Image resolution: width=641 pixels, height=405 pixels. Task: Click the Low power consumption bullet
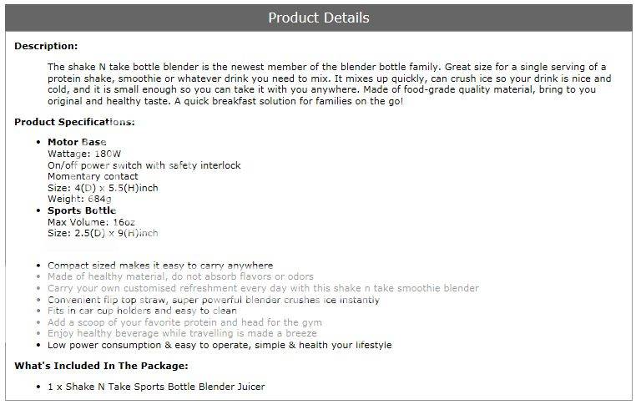tap(220, 345)
